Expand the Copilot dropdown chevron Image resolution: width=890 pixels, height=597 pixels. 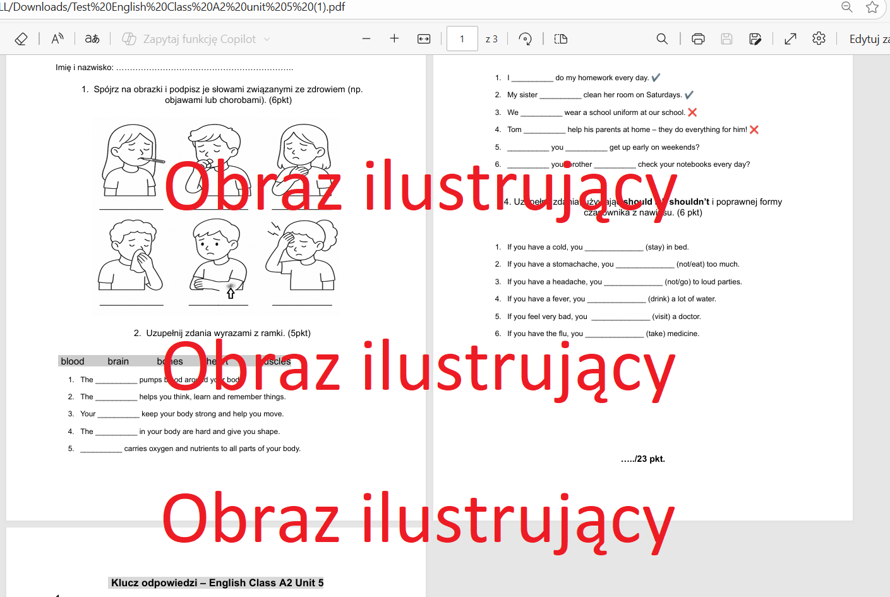pos(267,39)
